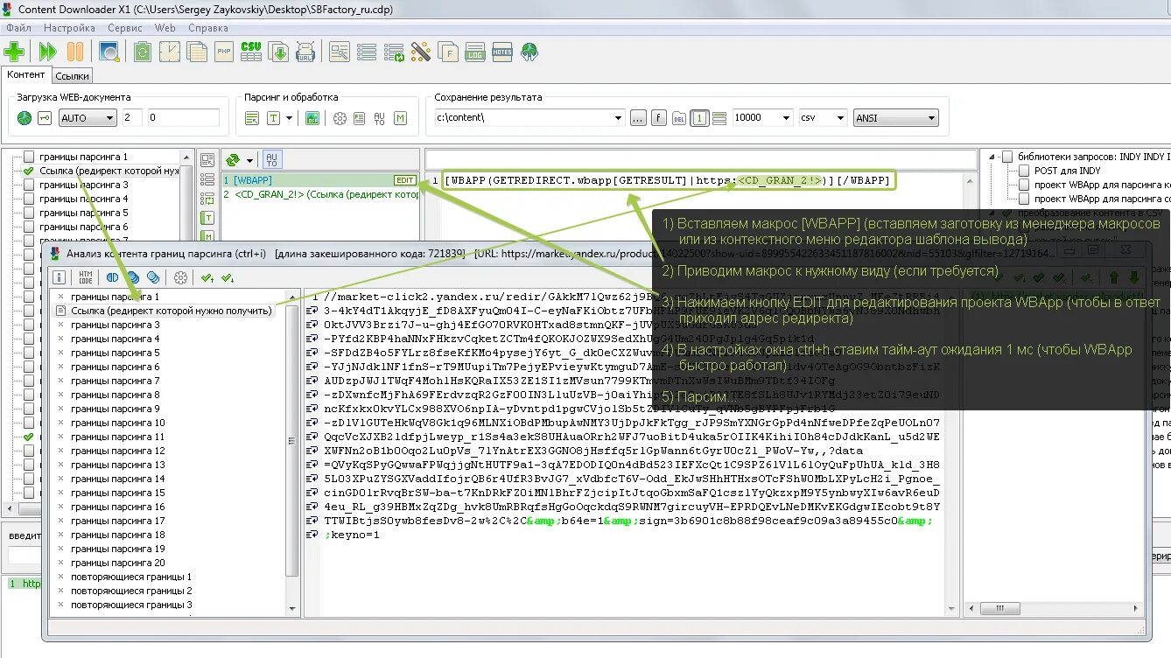Pause parsing with the orange pause icon
This screenshot has width=1171, height=658.
75,52
